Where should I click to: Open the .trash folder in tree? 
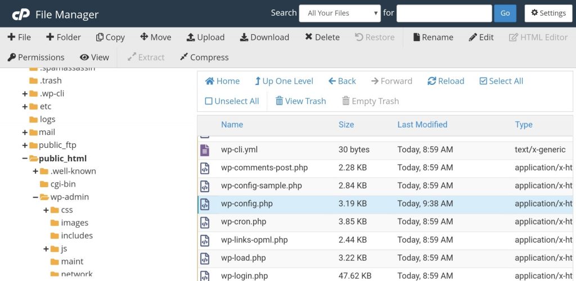click(x=46, y=81)
